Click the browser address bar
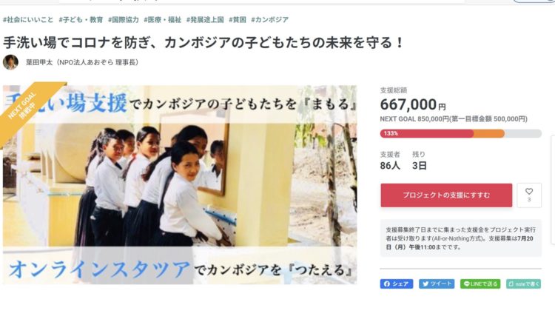Viewport: 555px width, 322px height. pos(262,1)
